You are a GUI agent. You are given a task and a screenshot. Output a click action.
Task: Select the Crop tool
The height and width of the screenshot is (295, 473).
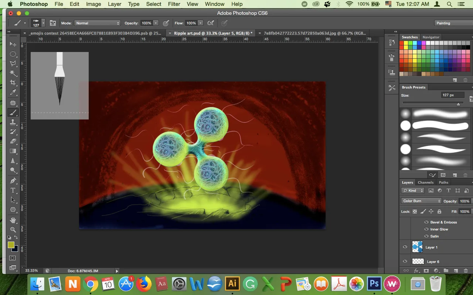13,83
